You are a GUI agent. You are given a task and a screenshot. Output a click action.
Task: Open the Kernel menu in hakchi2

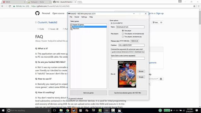(77, 17)
